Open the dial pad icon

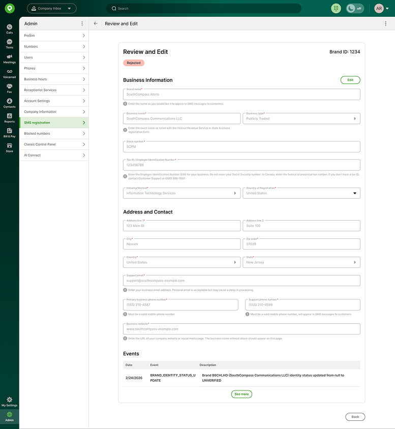click(336, 9)
